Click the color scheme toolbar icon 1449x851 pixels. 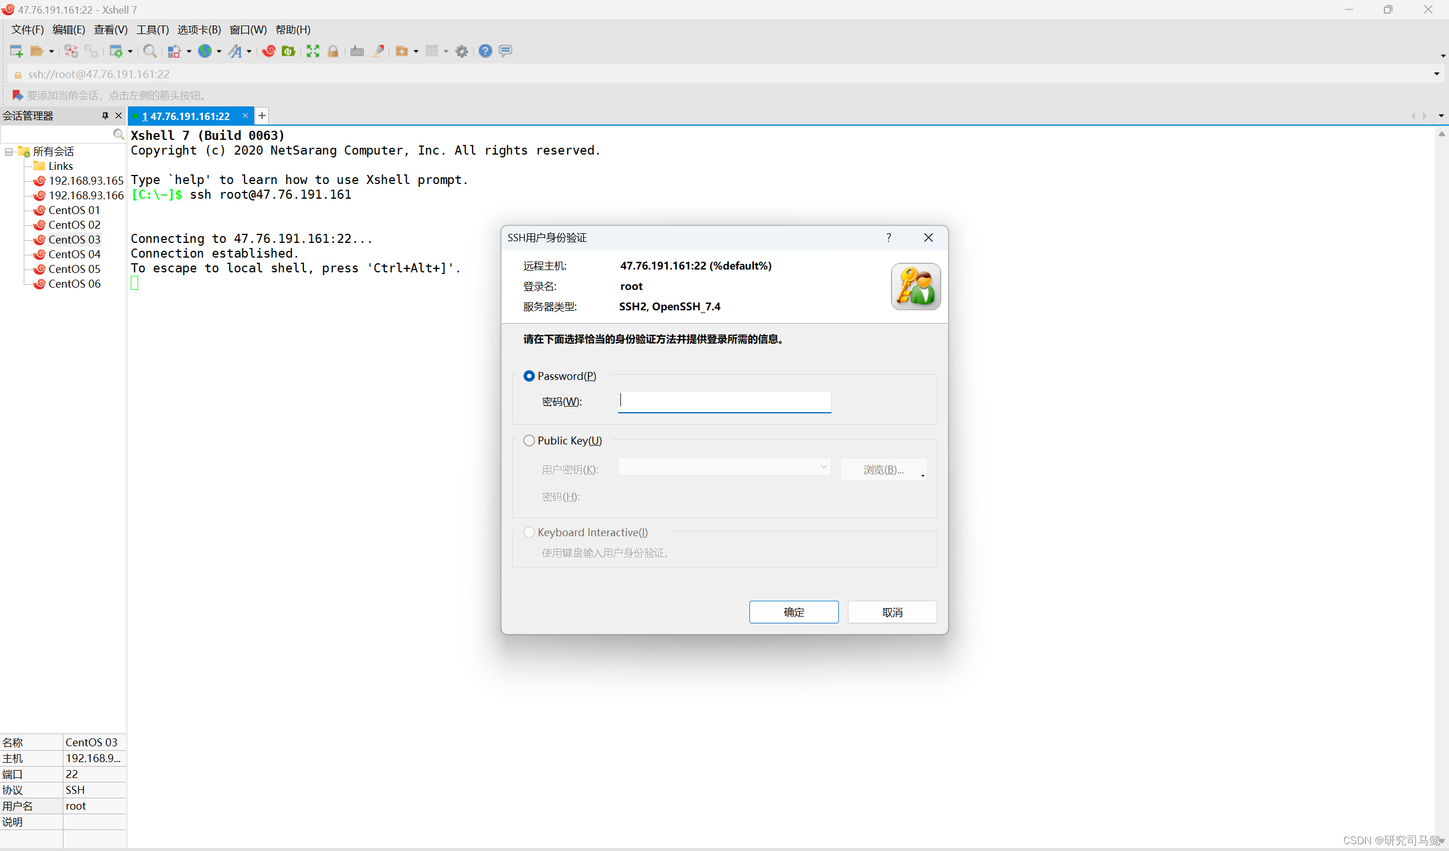[174, 51]
